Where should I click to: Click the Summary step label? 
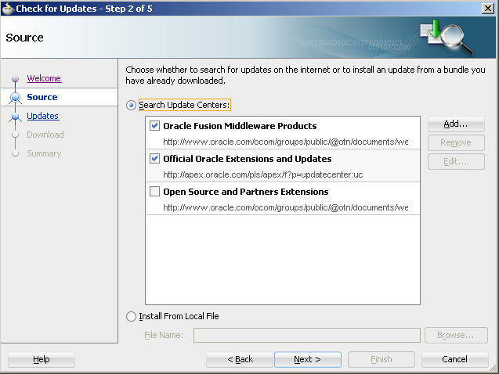pyautogui.click(x=44, y=153)
